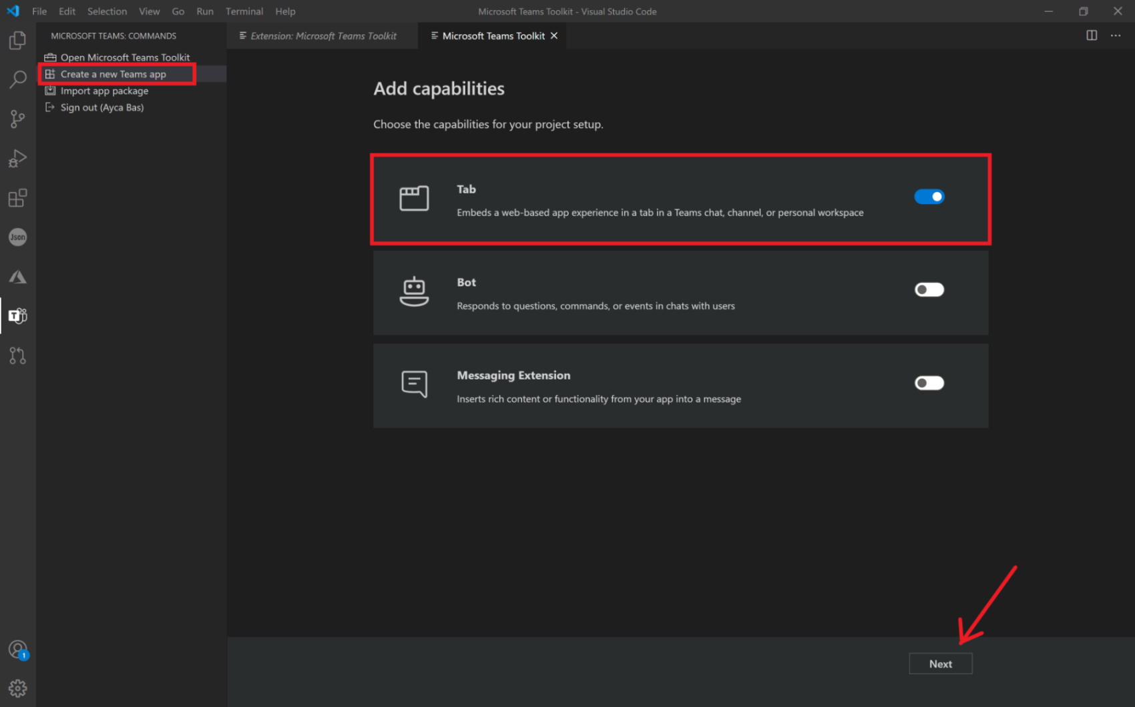Minimize the VS Code window
Viewport: 1135px width, 707px height.
[x=1049, y=11]
